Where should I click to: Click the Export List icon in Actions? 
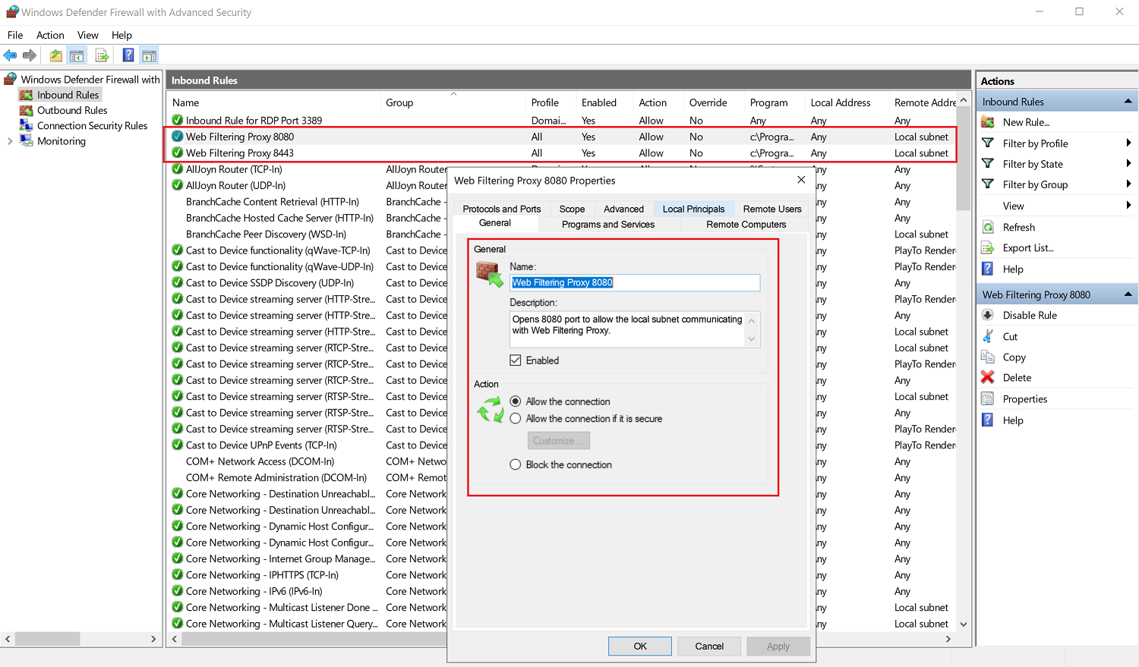[x=988, y=247]
